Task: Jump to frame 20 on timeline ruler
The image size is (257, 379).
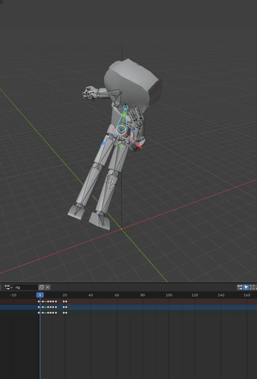Action: pos(65,295)
